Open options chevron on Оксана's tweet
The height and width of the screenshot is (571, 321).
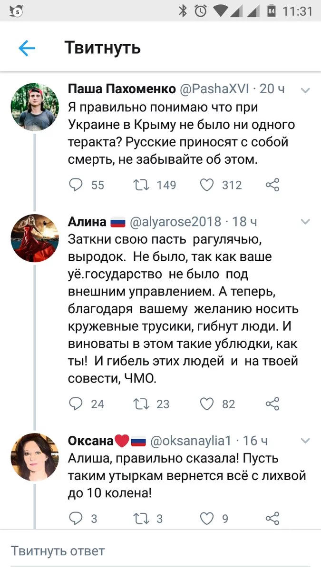[306, 442]
